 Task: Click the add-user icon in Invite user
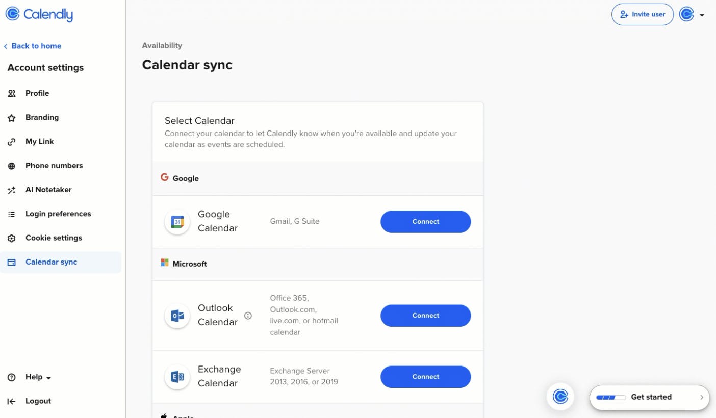(624, 15)
